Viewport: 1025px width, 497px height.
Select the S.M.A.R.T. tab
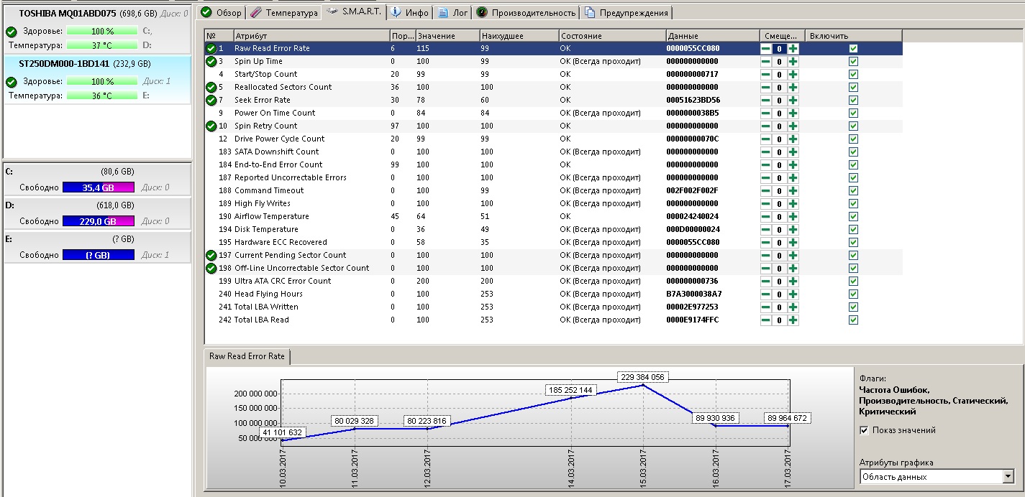354,11
